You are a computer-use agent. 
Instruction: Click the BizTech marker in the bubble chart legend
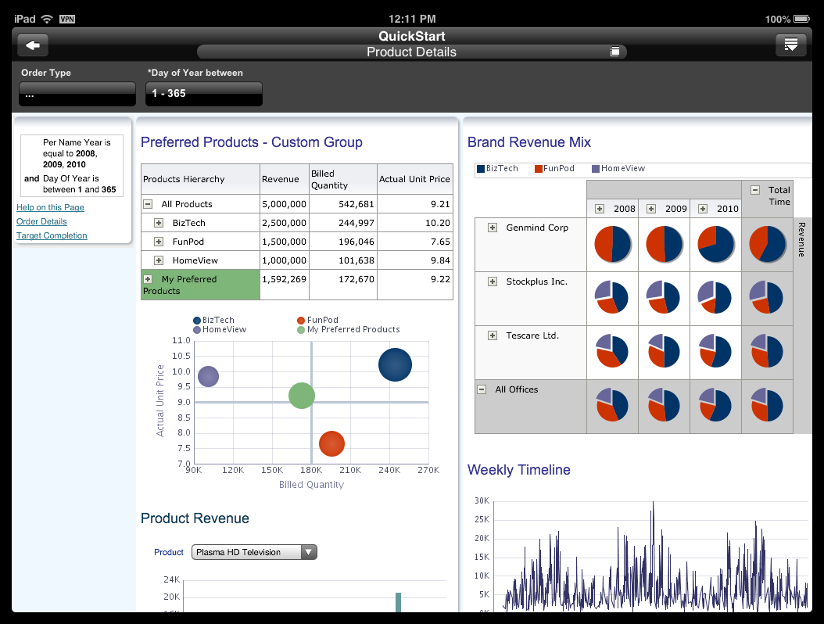[x=197, y=320]
